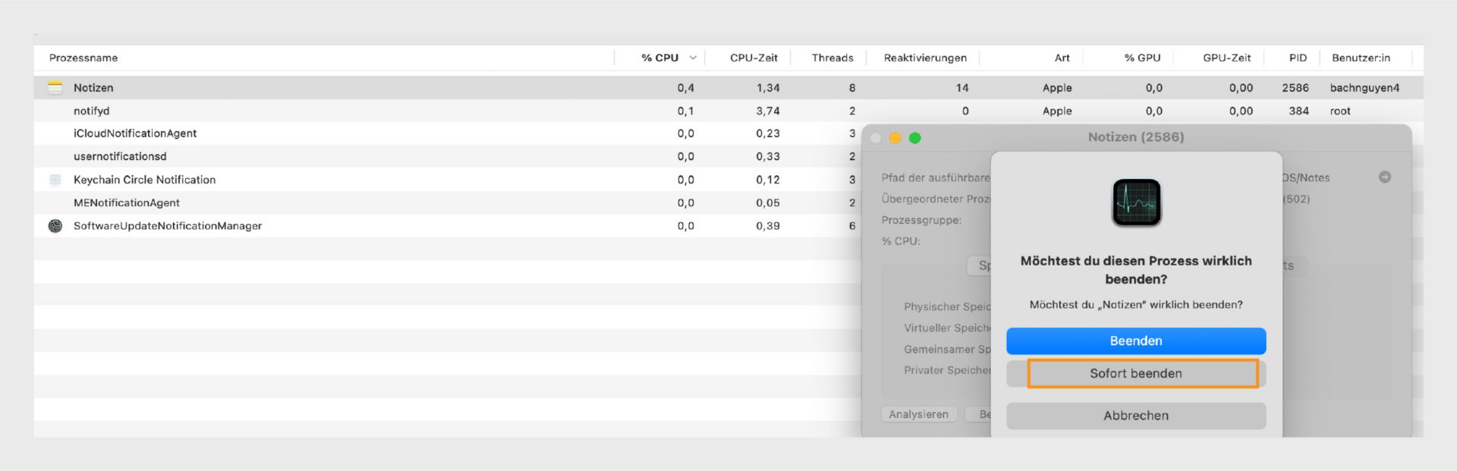This screenshot has width=1457, height=471.
Task: Click the Keychain Circle Notification row icon
Action: 55,180
